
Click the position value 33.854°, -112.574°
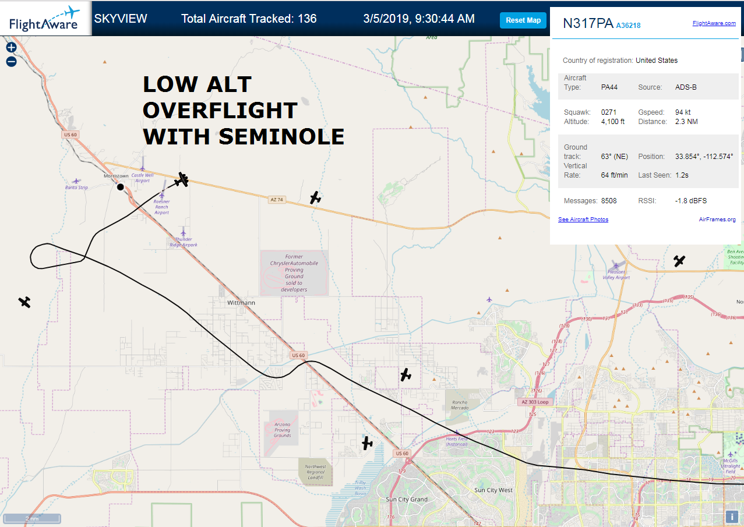tap(704, 157)
